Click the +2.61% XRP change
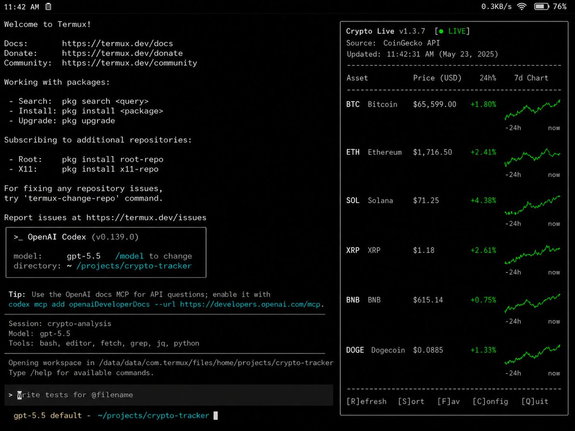The height and width of the screenshot is (431, 575). 483,250
